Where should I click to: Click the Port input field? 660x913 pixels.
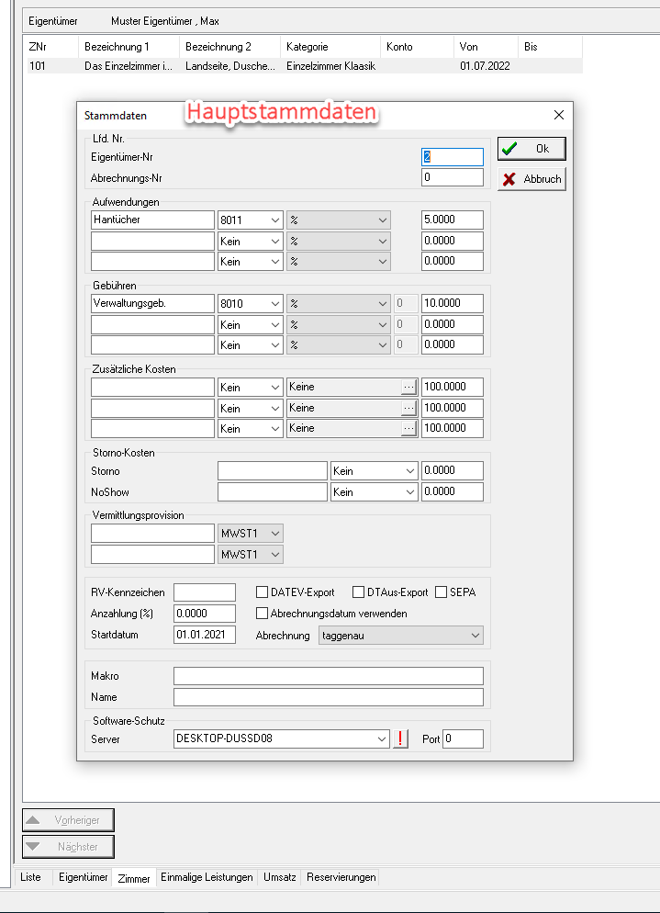click(x=463, y=738)
